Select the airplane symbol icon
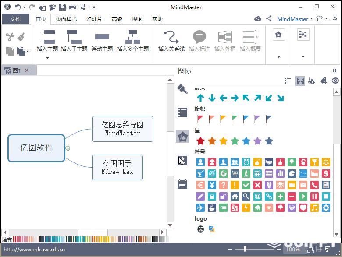 (x=200, y=208)
